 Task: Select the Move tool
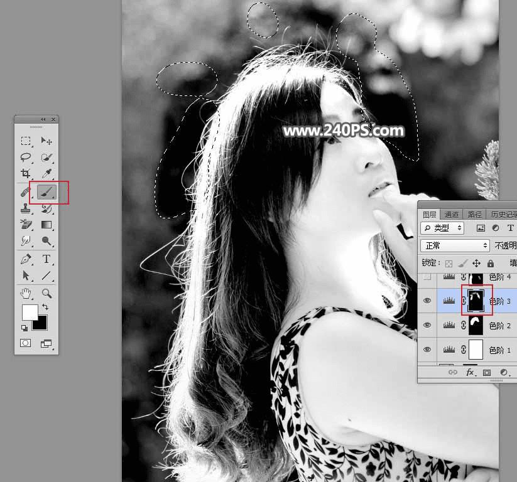pyautogui.click(x=46, y=141)
